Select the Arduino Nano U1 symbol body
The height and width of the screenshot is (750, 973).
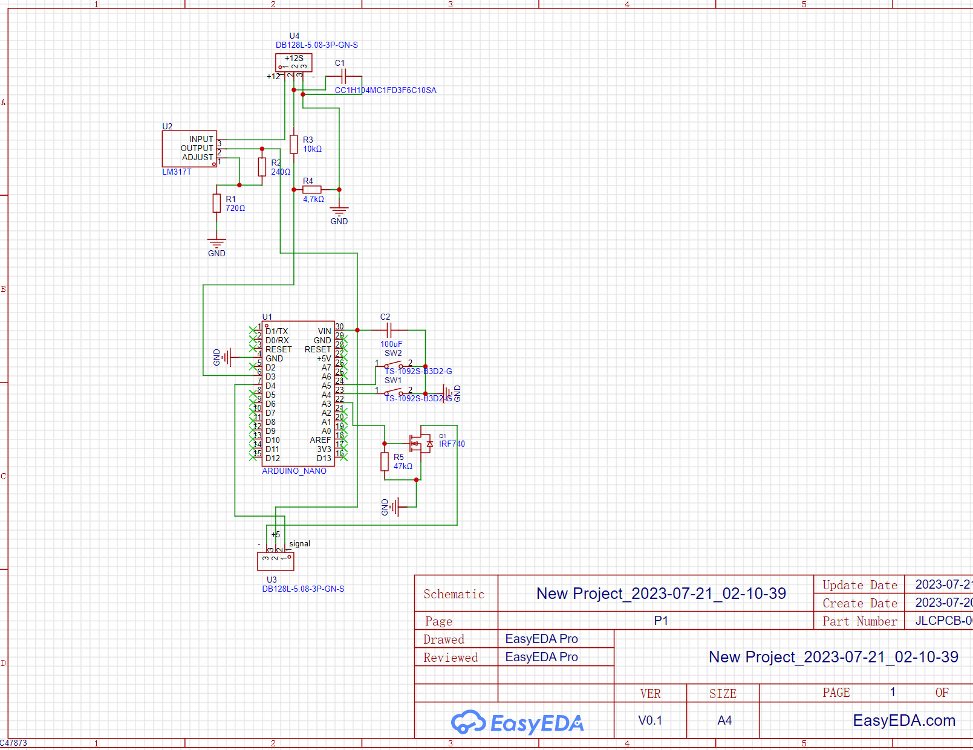298,393
